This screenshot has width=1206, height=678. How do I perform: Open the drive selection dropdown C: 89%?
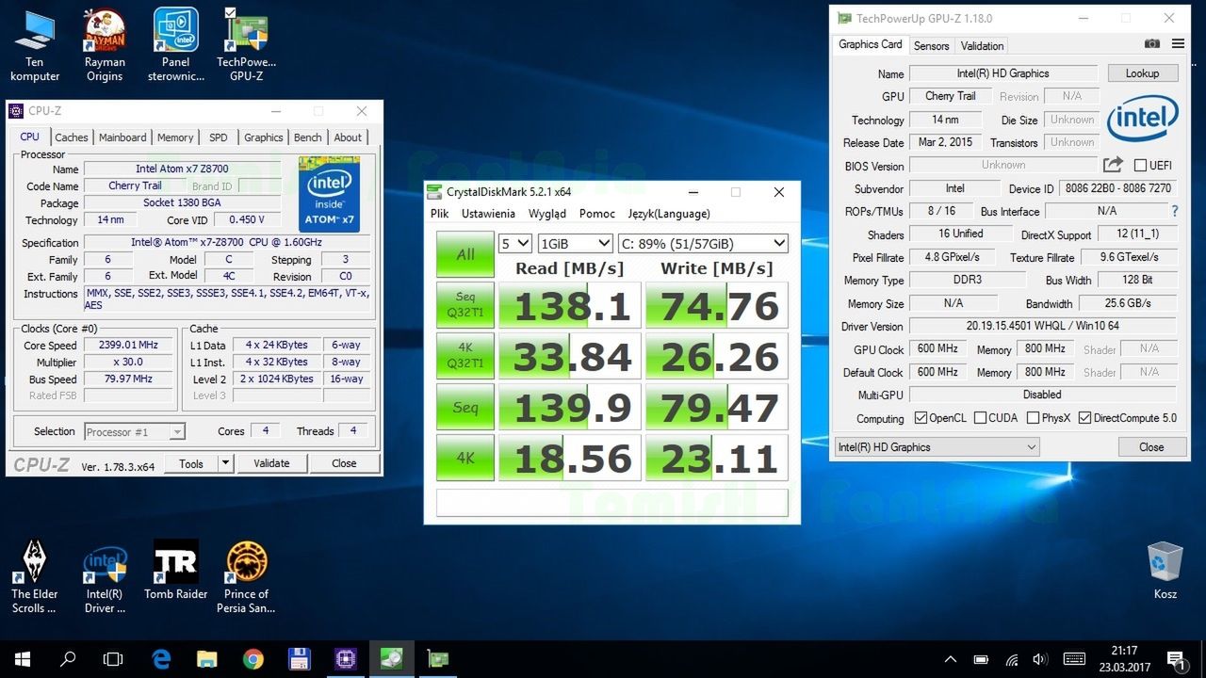[x=703, y=243]
